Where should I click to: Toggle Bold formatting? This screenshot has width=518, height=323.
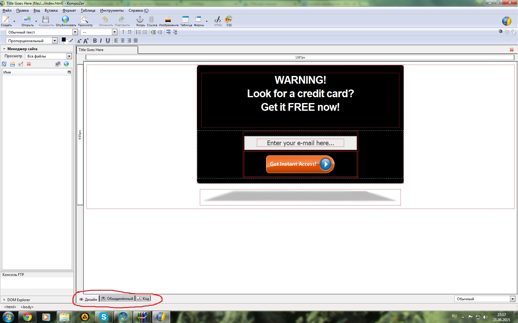click(95, 41)
